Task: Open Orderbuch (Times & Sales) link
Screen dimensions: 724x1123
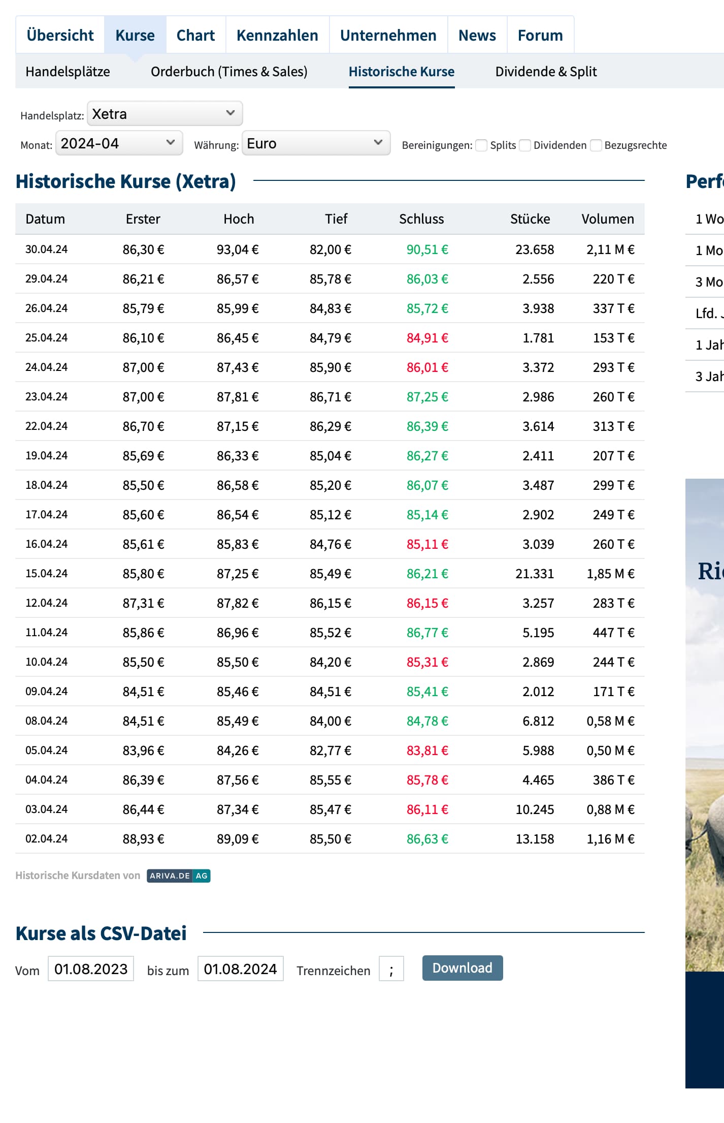Action: click(229, 72)
